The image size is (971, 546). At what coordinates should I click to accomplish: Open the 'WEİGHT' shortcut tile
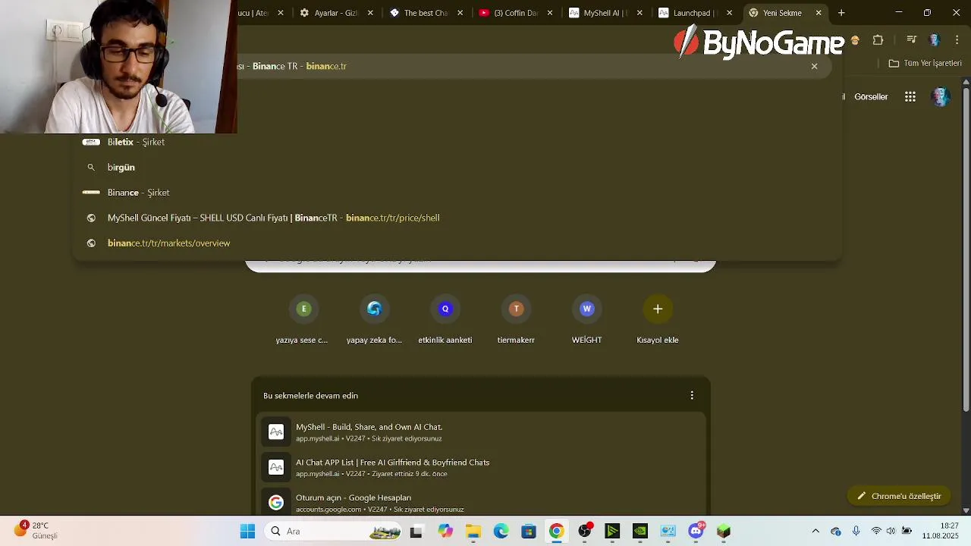[x=586, y=319]
